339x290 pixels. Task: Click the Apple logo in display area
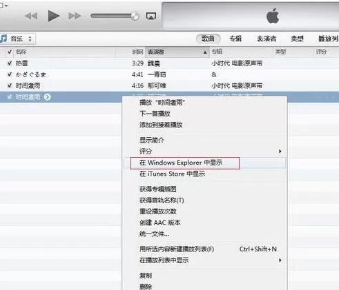pos(273,16)
